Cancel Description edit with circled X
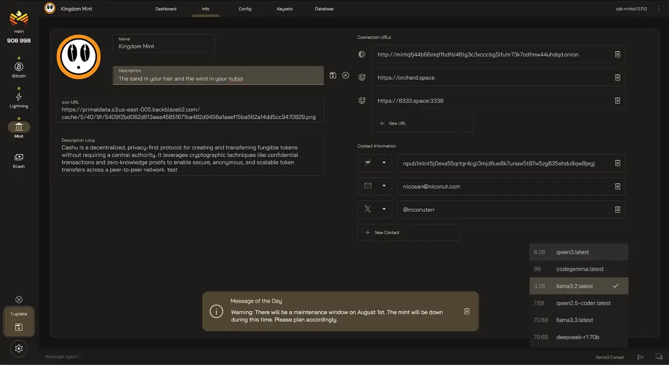This screenshot has width=669, height=365. (x=345, y=75)
